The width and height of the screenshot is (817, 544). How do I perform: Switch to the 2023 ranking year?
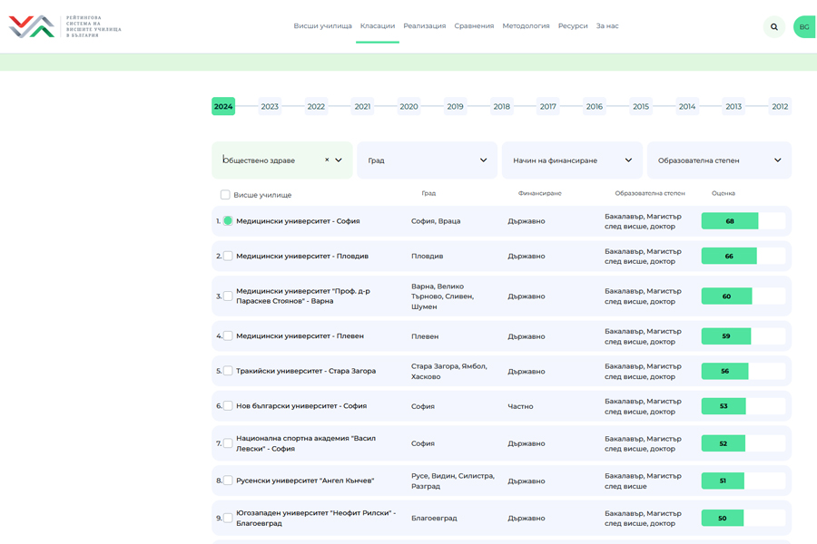coord(270,106)
